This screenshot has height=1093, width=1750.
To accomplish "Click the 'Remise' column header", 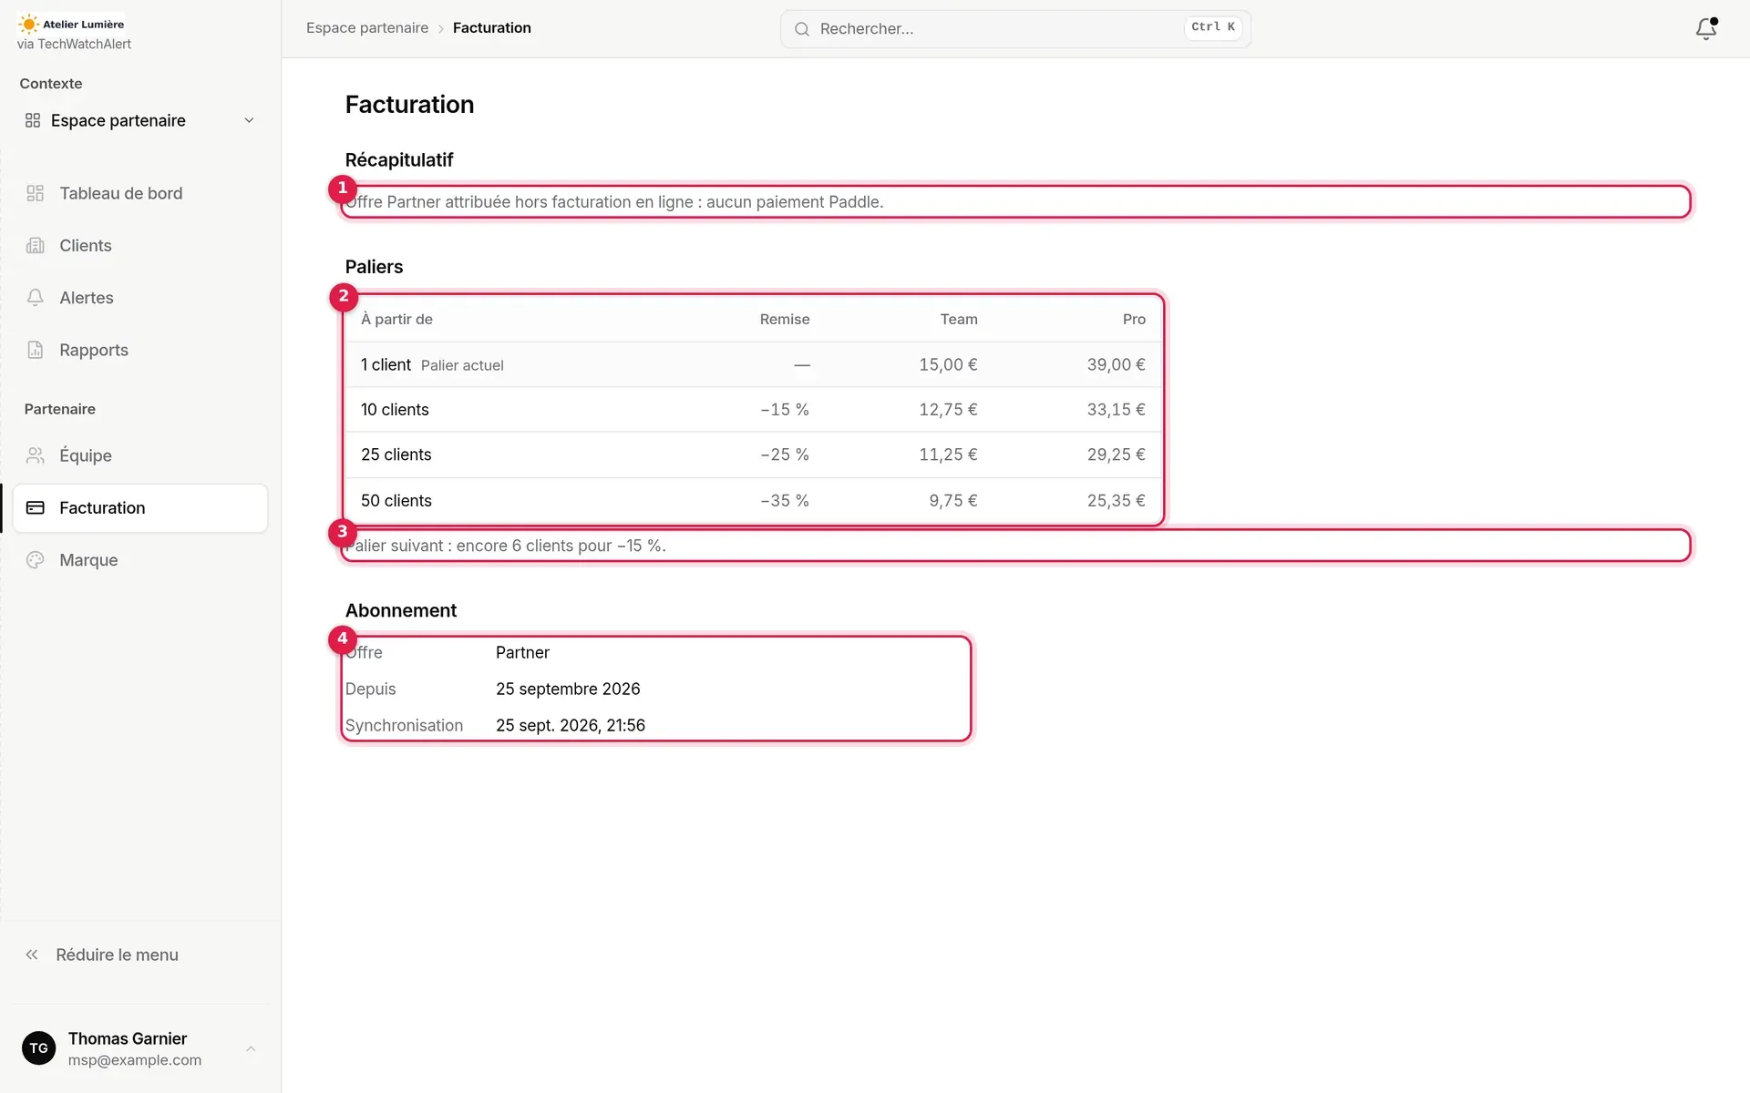I will 785,320.
